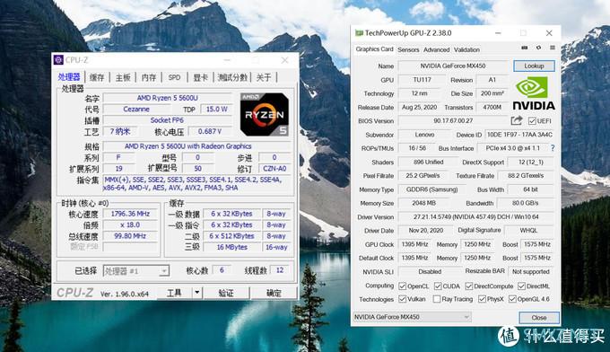Toggle DirectML checkbox
Screen dimensions: 610x352
522,286
